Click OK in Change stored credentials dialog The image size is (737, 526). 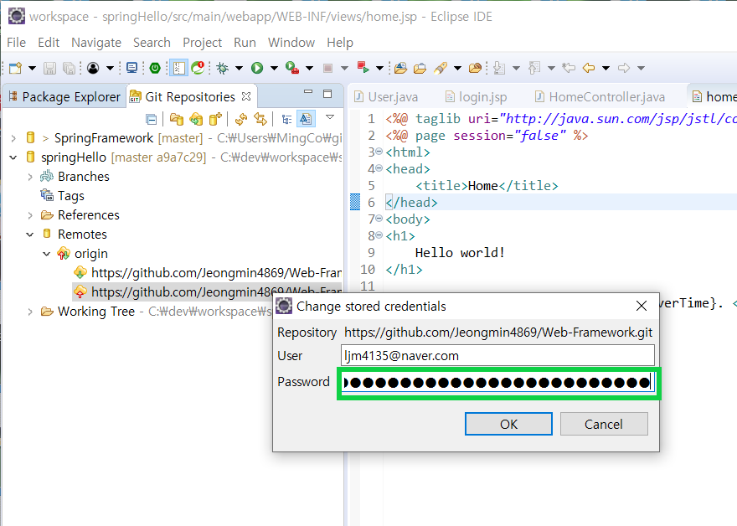508,424
